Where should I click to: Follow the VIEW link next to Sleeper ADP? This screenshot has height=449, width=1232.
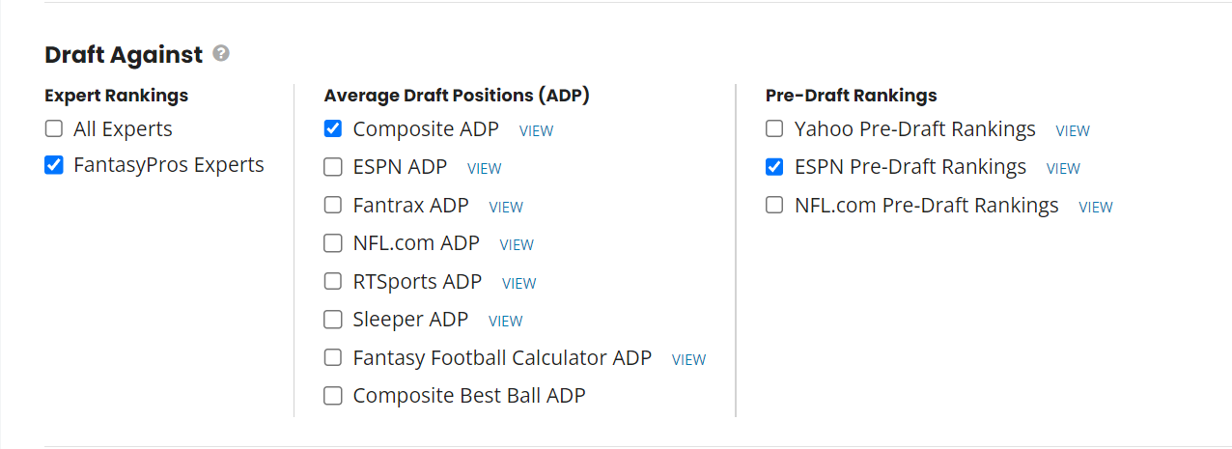point(506,321)
